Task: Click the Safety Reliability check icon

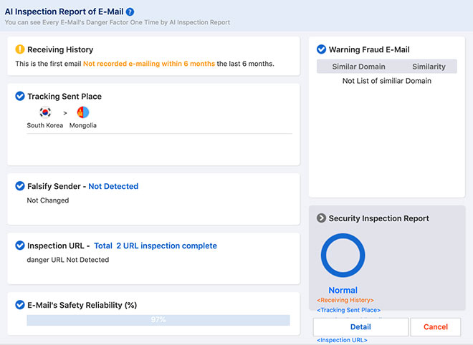Action: tap(20, 305)
